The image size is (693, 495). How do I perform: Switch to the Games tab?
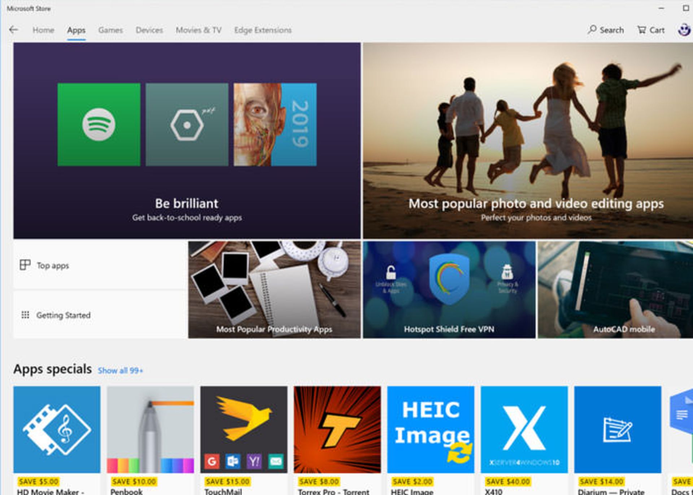coord(110,30)
